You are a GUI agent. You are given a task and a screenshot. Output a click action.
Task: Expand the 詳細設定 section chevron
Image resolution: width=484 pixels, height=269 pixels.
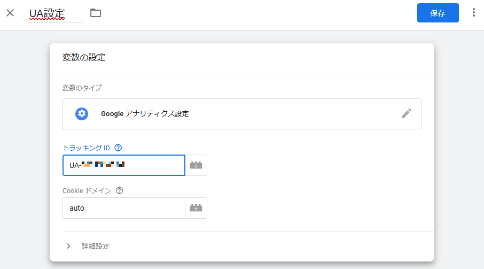click(68, 246)
